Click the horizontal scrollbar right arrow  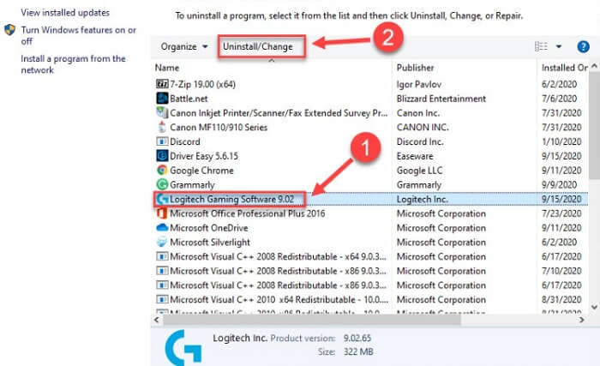[x=582, y=320]
